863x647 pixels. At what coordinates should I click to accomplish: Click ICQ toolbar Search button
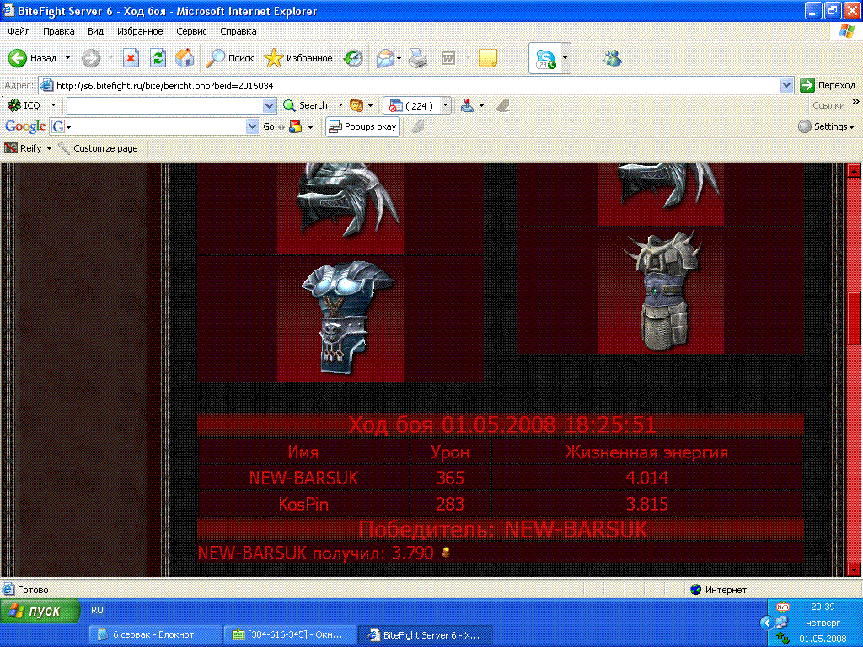point(305,105)
